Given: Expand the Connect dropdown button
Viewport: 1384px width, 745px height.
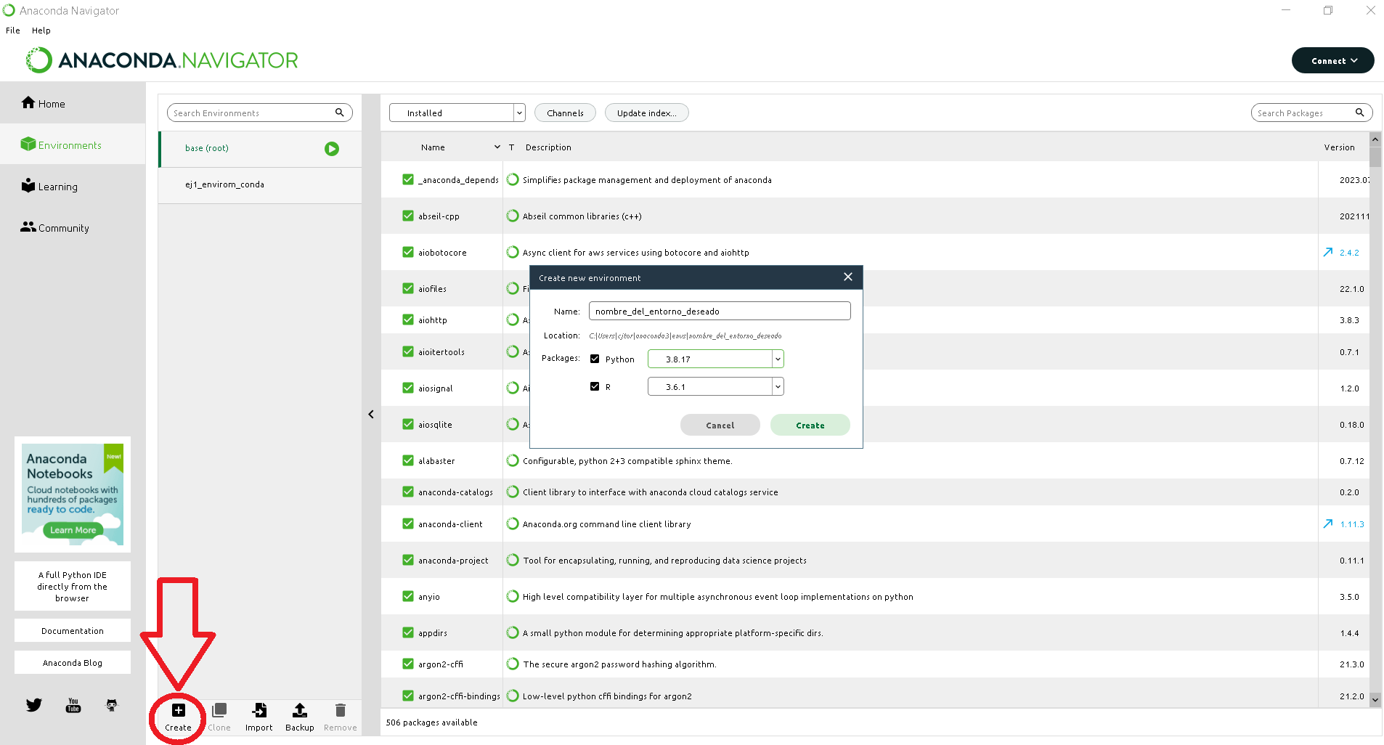Looking at the screenshot, I should 1332,60.
